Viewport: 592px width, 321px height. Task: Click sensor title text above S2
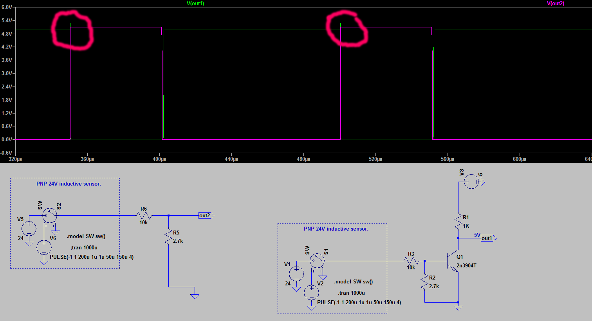coord(69,184)
